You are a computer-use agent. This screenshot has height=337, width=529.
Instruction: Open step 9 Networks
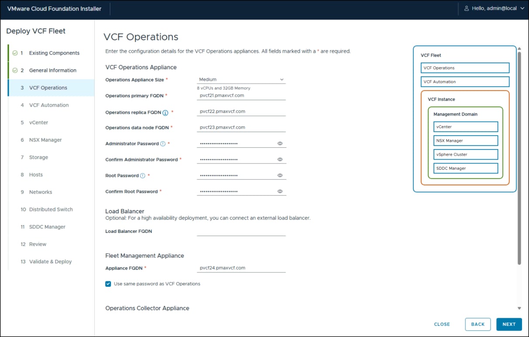point(51,192)
